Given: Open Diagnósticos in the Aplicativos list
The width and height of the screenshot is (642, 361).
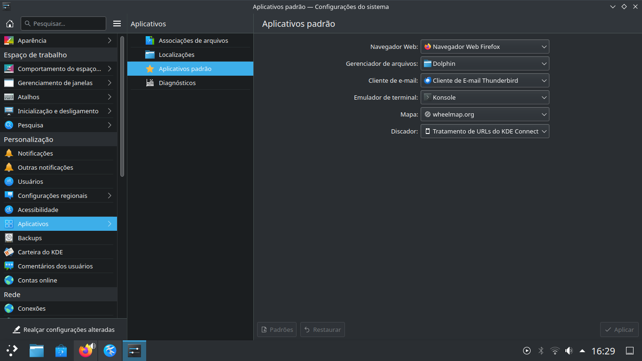Looking at the screenshot, I should point(177,83).
